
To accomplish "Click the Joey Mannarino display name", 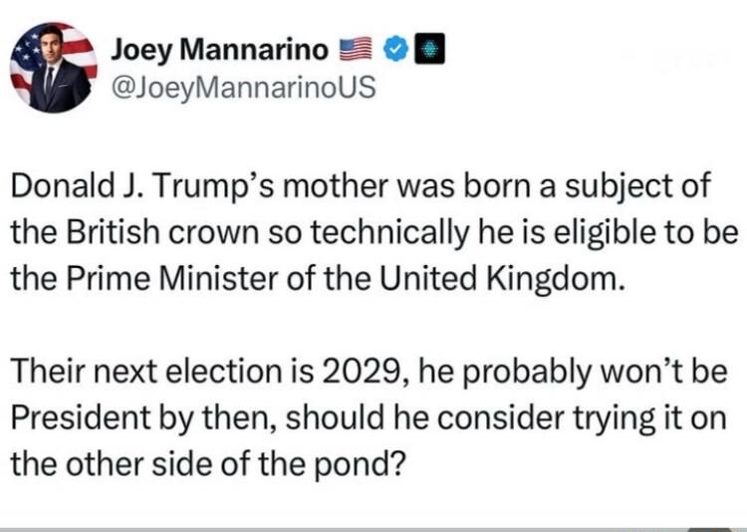I will pos(219,48).
